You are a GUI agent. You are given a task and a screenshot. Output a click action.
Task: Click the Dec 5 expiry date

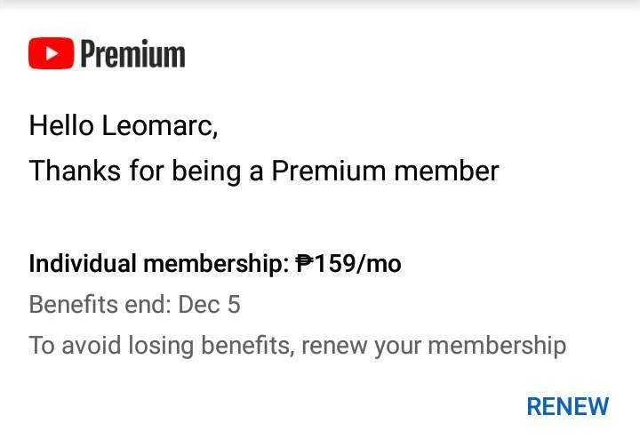210,305
